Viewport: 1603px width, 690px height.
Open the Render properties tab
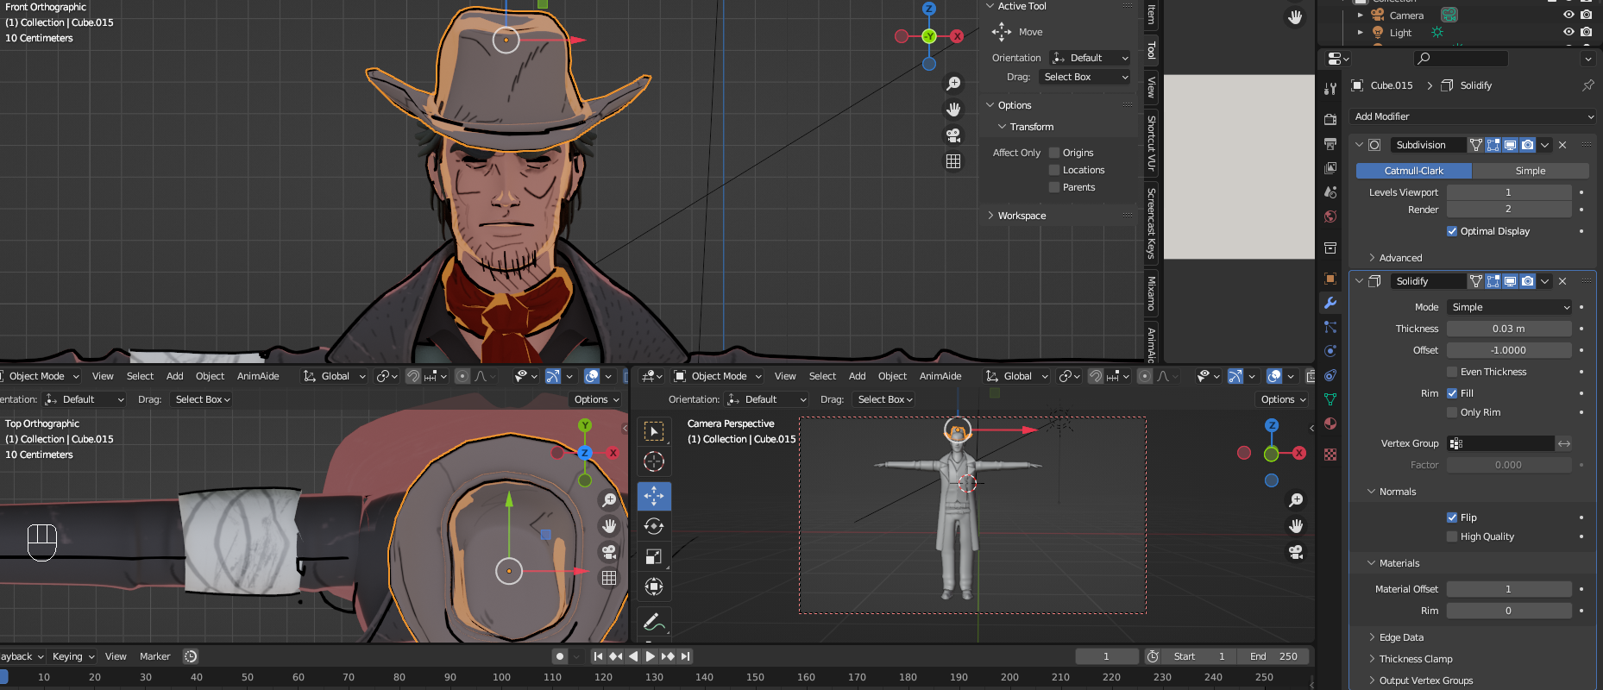click(1330, 119)
